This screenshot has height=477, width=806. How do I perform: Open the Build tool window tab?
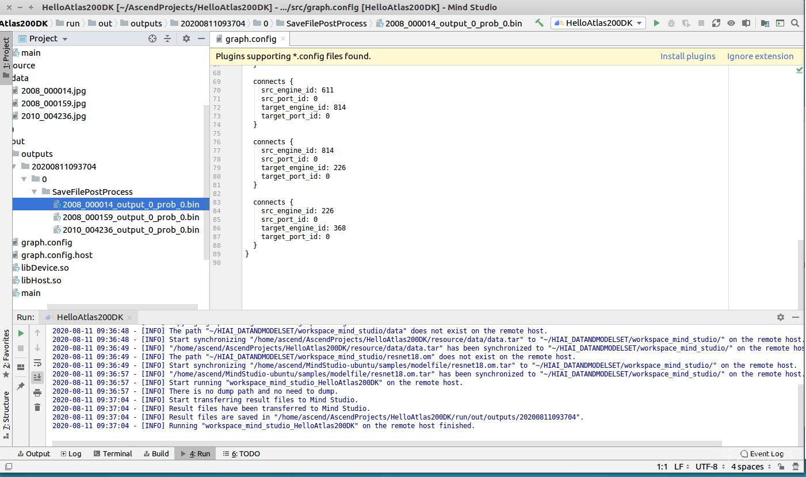(x=156, y=453)
